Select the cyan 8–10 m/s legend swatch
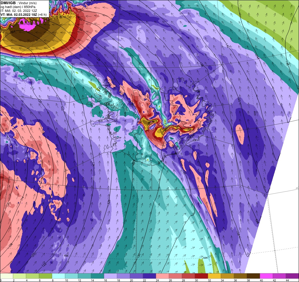 point(58,276)
